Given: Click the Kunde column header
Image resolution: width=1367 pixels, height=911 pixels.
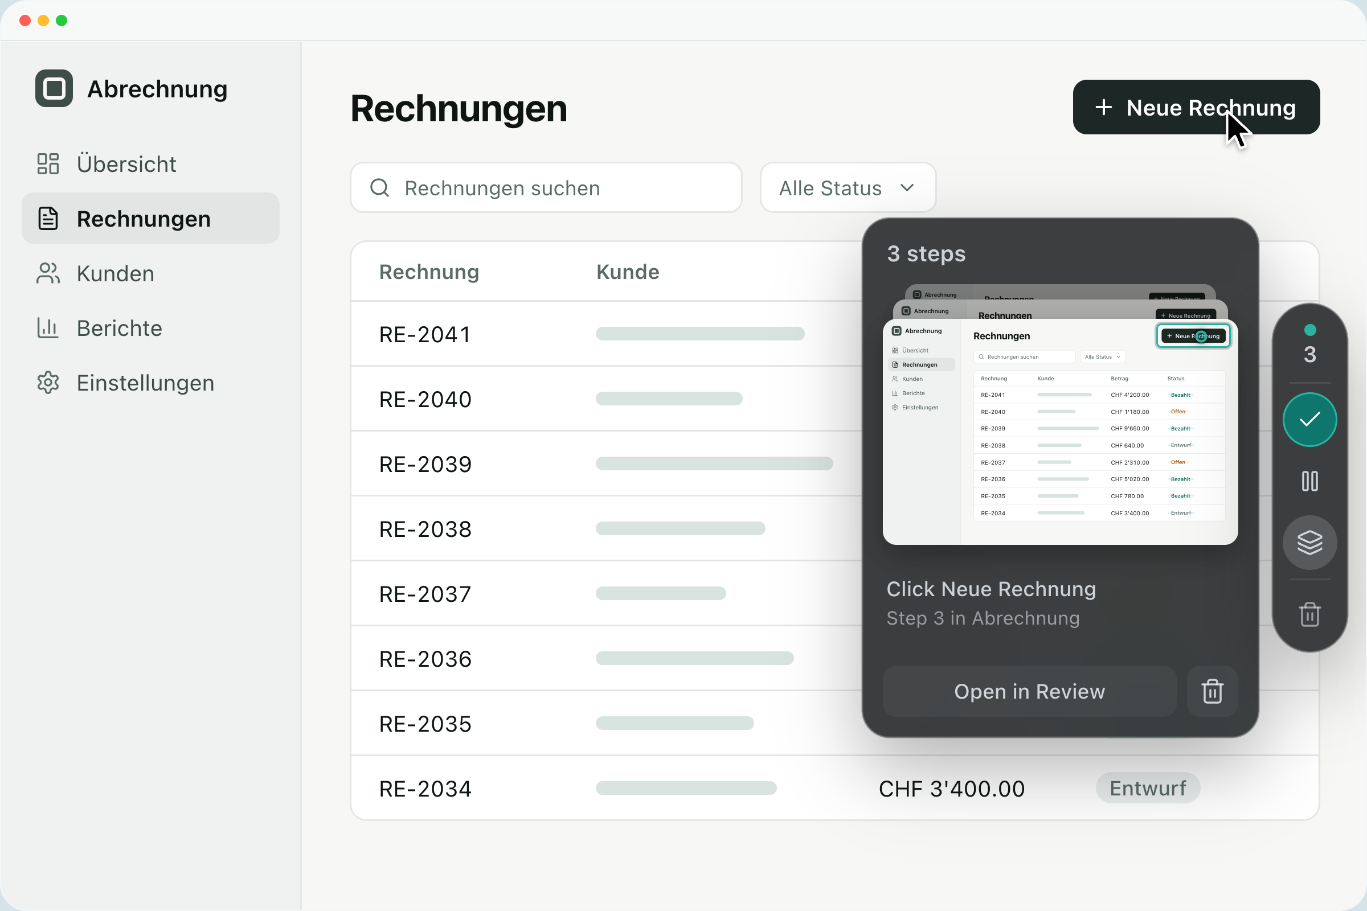Looking at the screenshot, I should [628, 272].
